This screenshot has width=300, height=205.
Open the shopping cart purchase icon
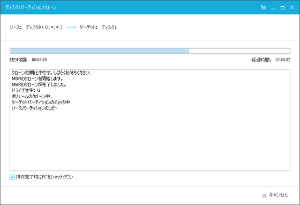point(264,7)
